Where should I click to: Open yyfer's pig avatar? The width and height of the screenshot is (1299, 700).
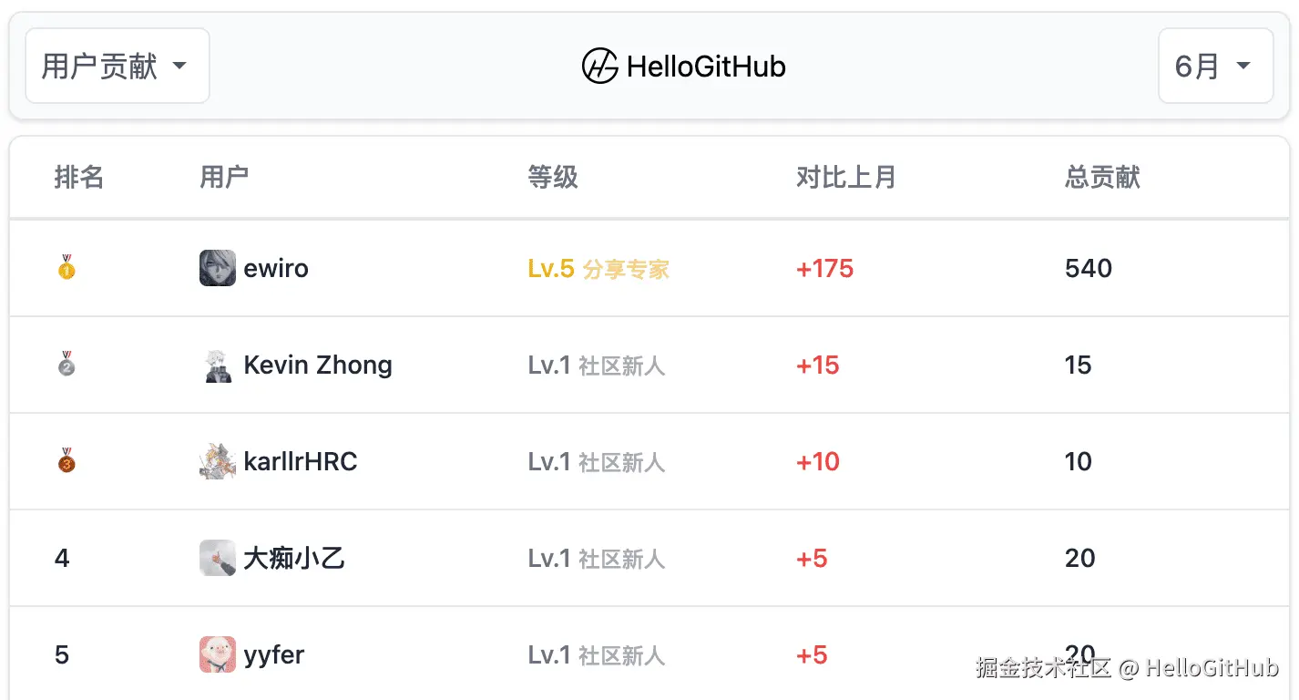click(x=218, y=654)
